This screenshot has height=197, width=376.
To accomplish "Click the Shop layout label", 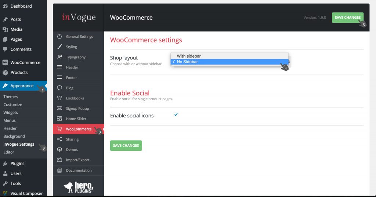I will click(124, 58).
